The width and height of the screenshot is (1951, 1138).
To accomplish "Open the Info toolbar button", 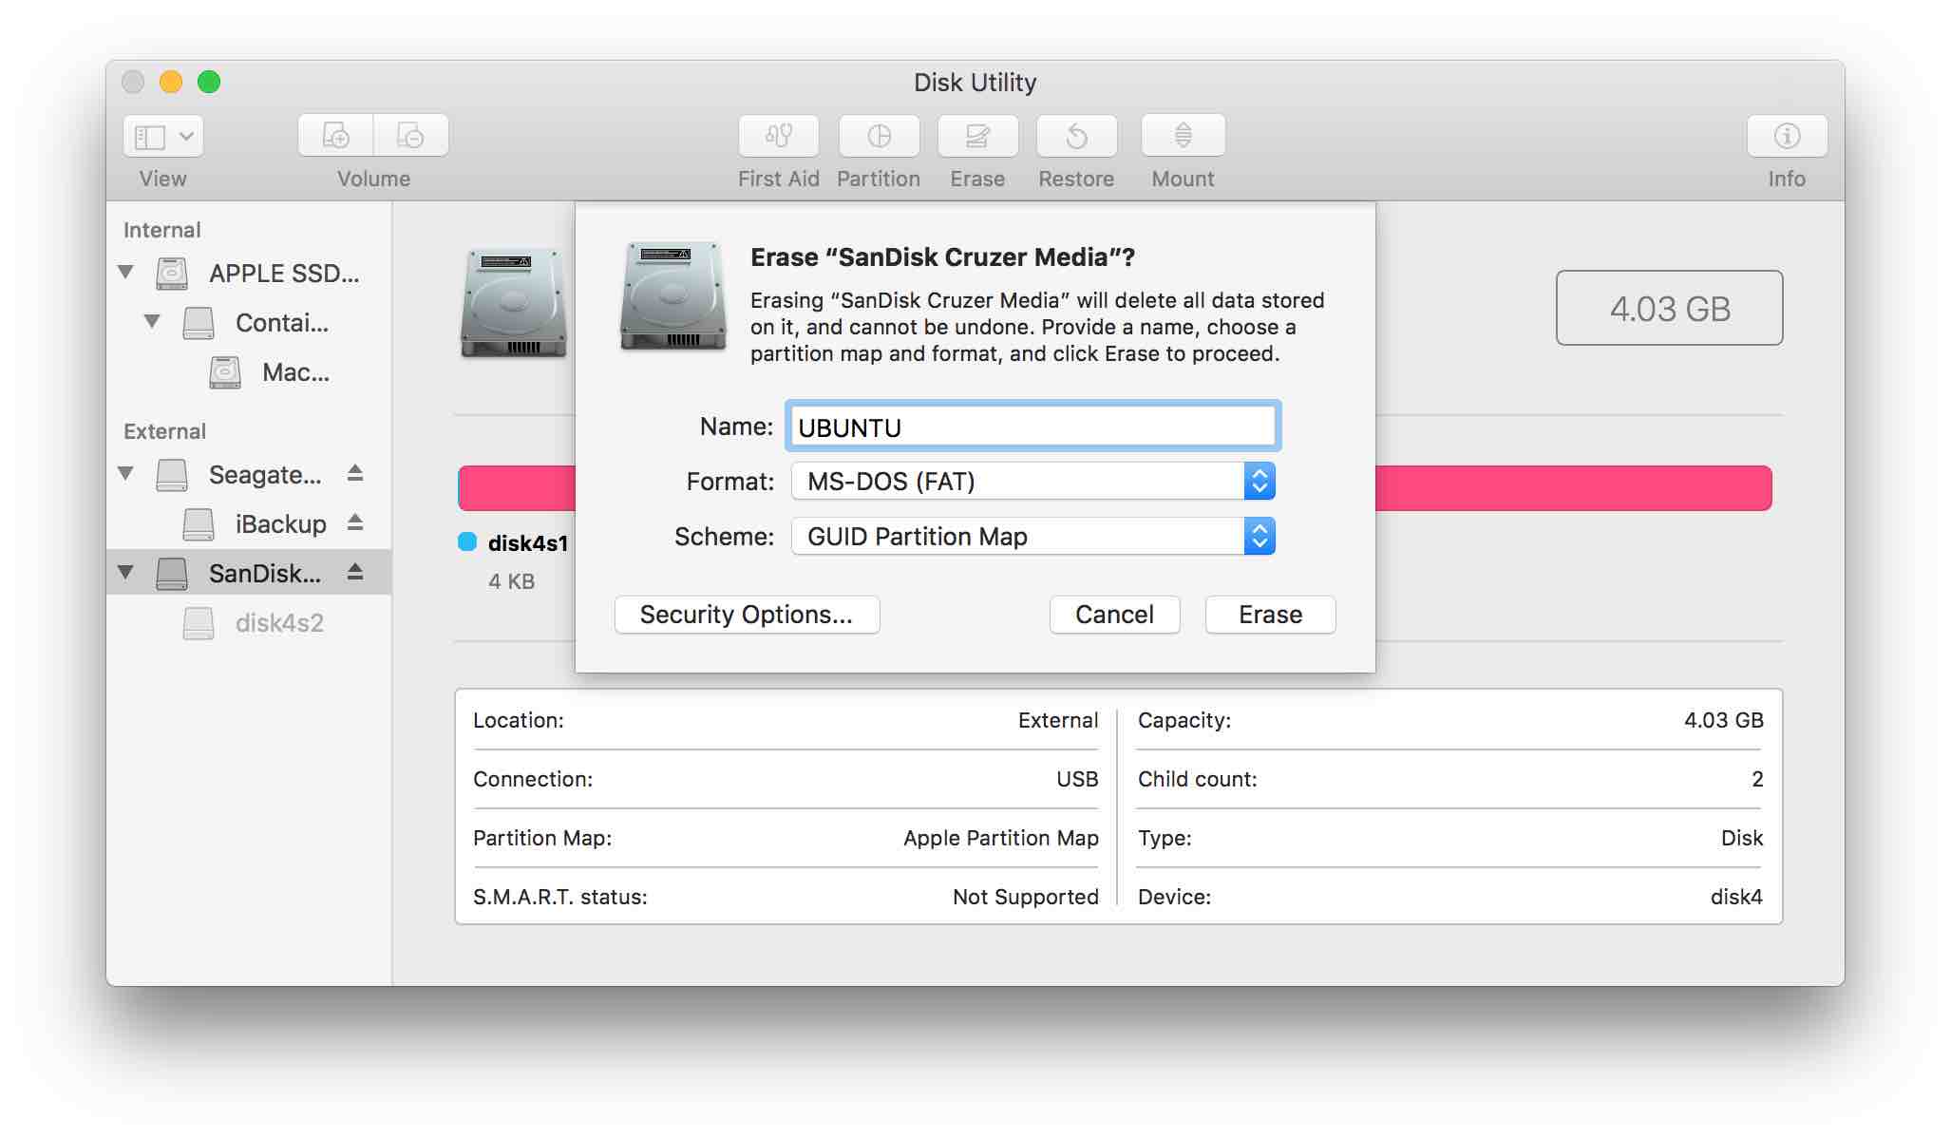I will coord(1787,136).
